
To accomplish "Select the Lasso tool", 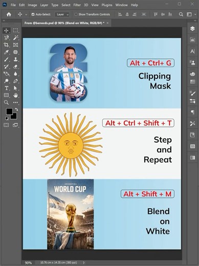I will pos(6,38).
